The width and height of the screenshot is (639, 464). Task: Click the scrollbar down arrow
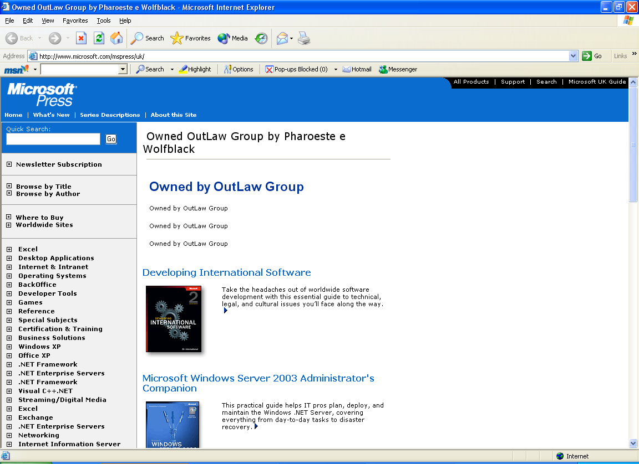633,444
